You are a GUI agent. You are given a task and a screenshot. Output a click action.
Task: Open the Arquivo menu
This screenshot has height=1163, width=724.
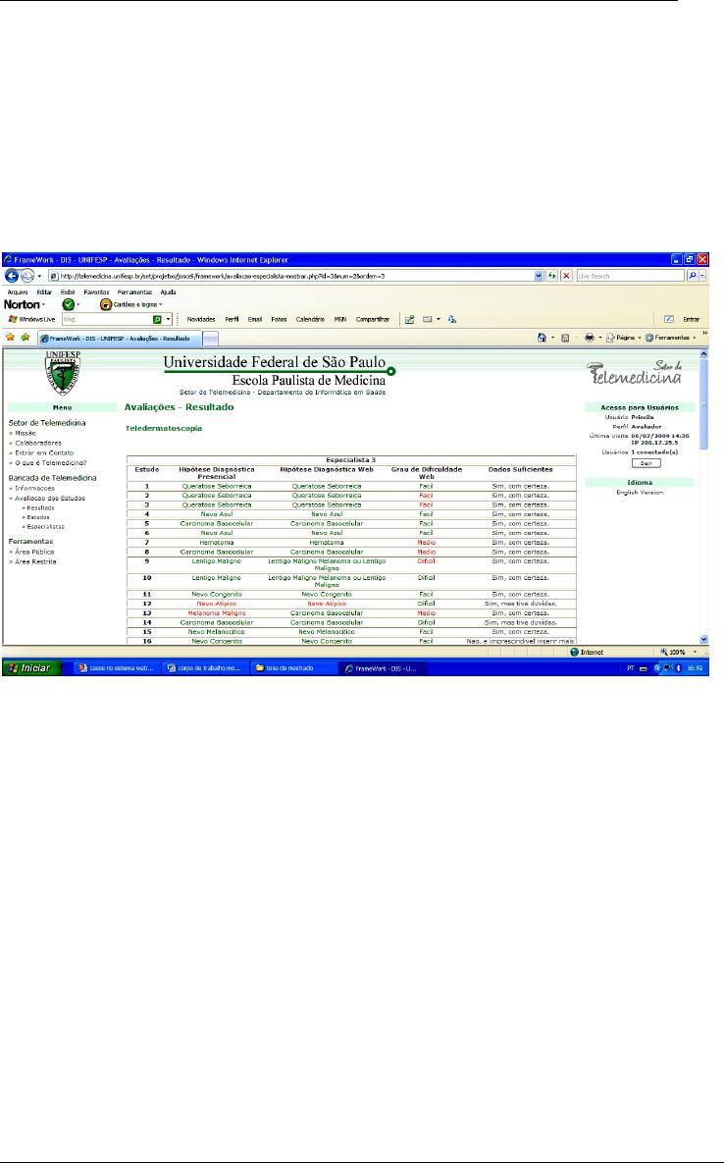pyautogui.click(x=17, y=292)
